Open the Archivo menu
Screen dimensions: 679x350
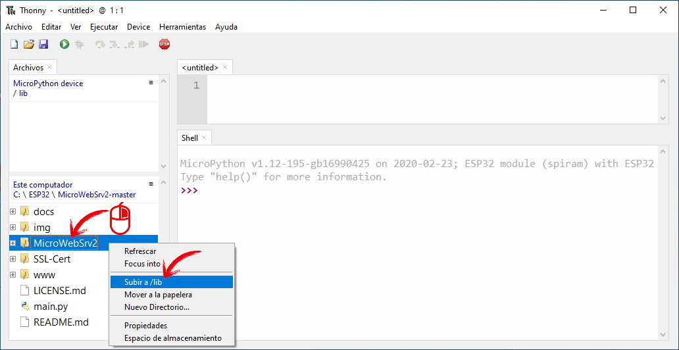(18, 27)
